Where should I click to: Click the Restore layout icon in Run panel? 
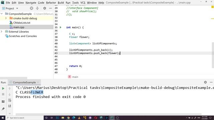(3, 101)
